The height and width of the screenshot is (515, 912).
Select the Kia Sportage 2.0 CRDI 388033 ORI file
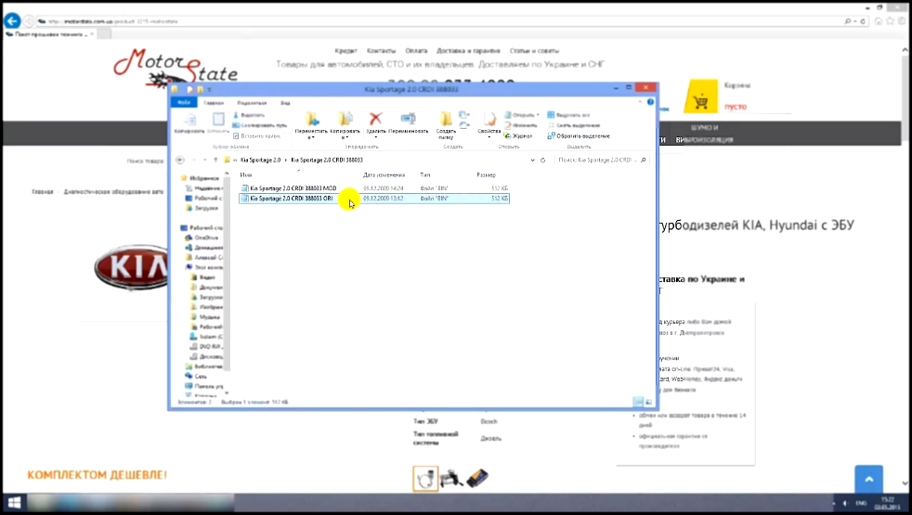tap(374, 199)
